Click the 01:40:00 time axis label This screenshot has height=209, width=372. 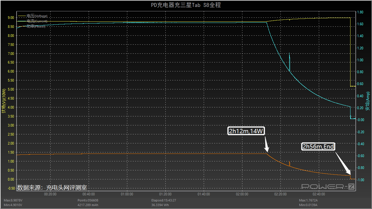(x=204, y=194)
